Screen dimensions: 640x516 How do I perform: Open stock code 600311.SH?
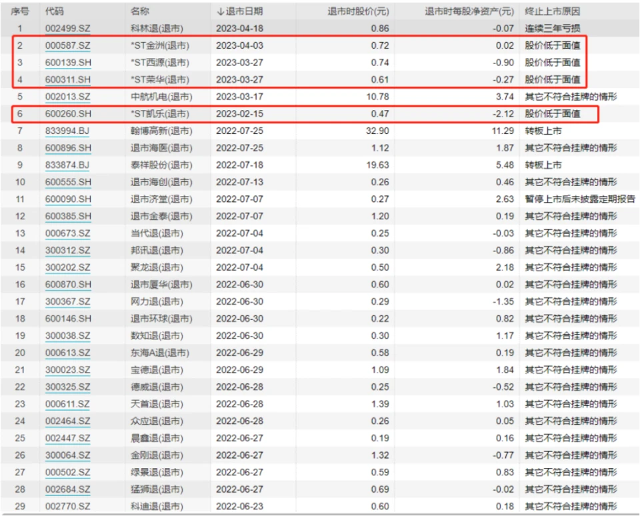[67, 79]
